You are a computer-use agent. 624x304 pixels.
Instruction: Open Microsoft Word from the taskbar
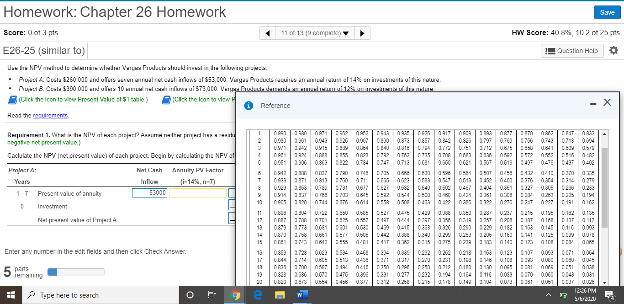301,295
